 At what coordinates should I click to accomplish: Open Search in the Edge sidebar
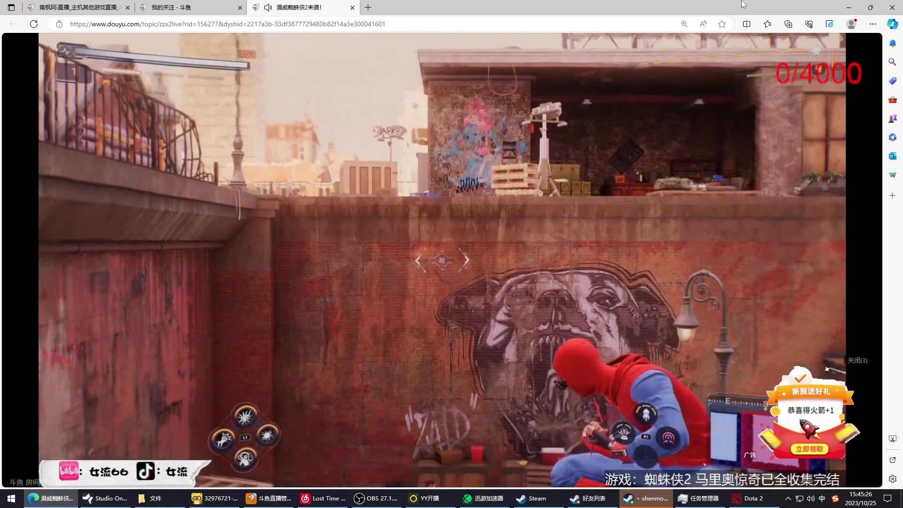click(x=893, y=62)
